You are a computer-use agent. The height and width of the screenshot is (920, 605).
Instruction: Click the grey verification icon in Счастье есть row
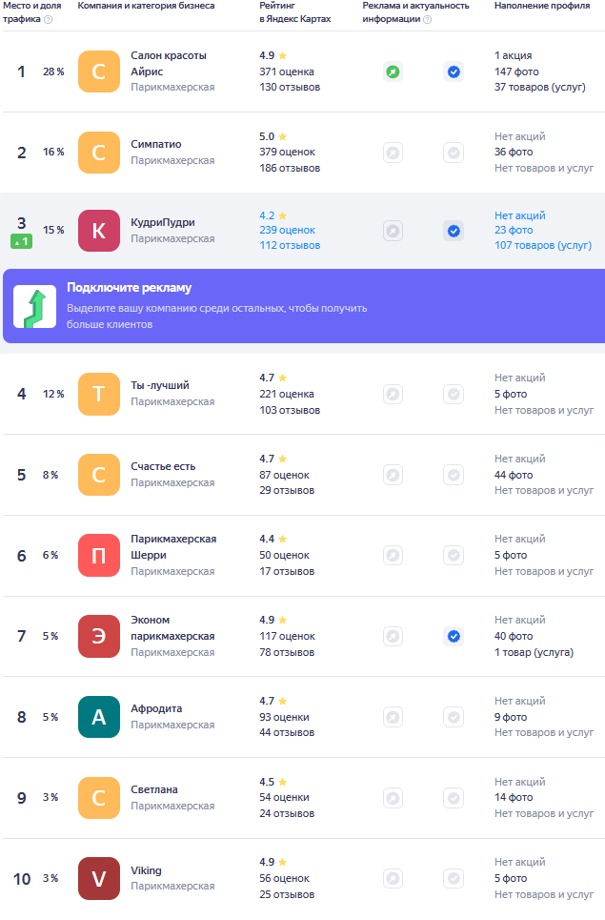click(x=454, y=475)
